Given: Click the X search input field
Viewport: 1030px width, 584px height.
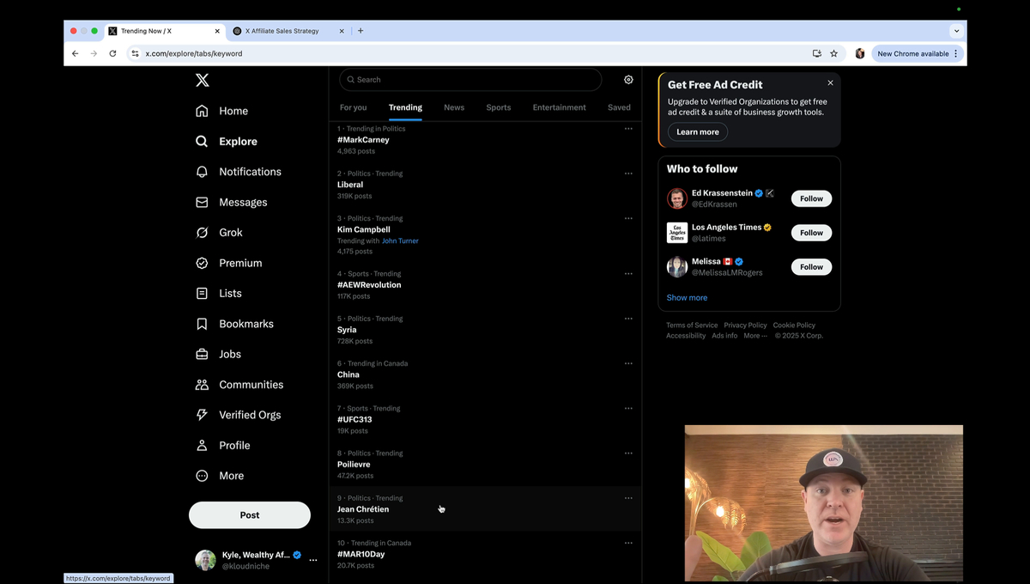Looking at the screenshot, I should 470,80.
